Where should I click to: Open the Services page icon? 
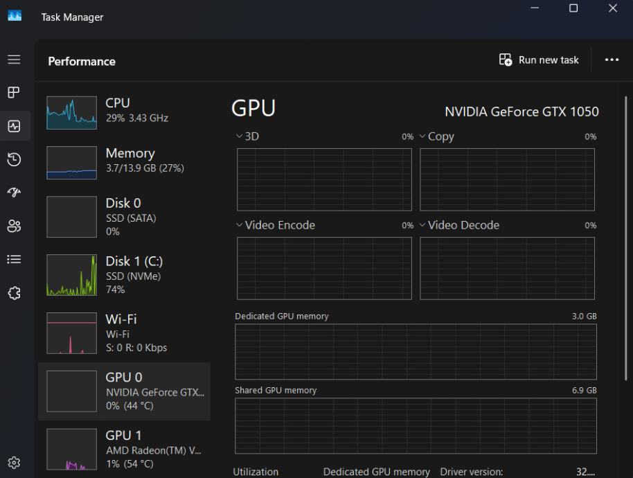14,292
